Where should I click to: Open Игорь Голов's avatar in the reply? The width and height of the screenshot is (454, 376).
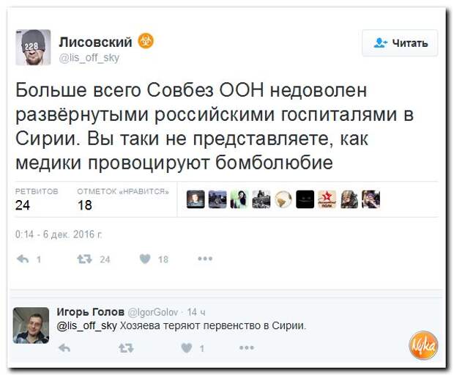click(31, 325)
